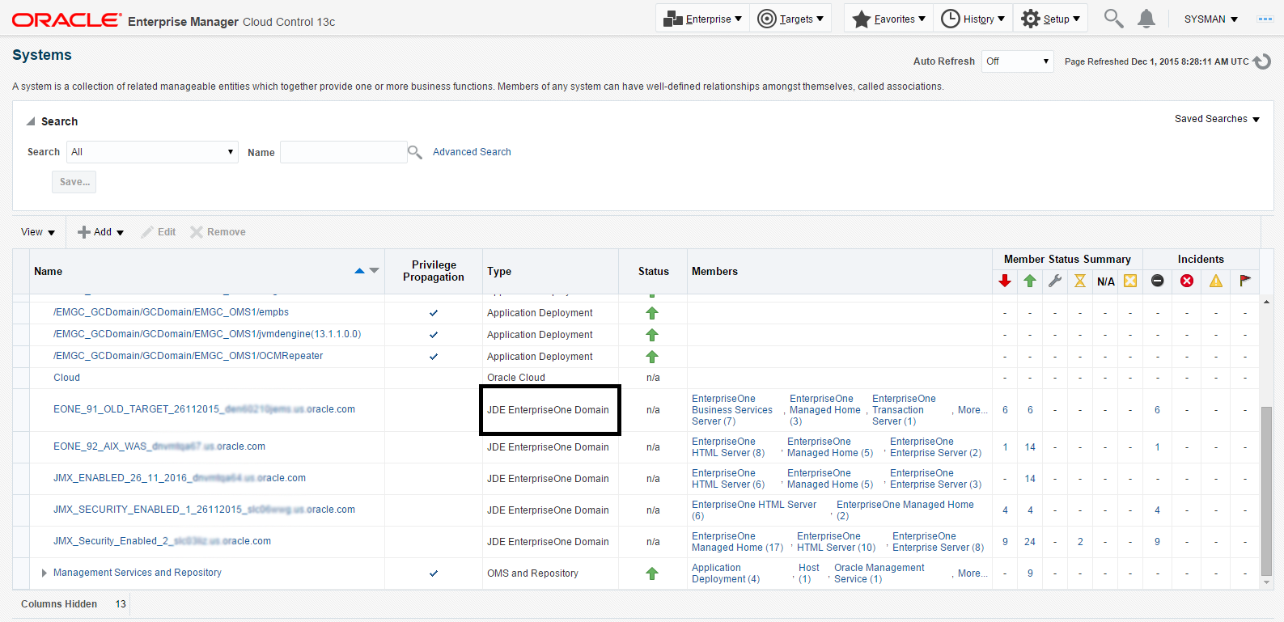Expand Management Services and Repository row
The image size is (1284, 622).
click(44, 573)
